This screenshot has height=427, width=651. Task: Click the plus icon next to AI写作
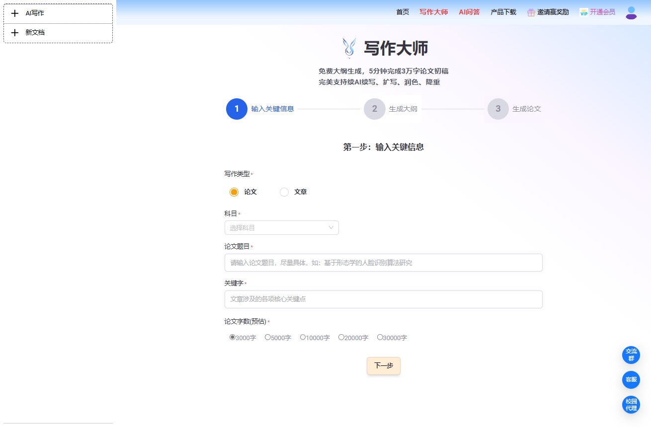(x=15, y=13)
